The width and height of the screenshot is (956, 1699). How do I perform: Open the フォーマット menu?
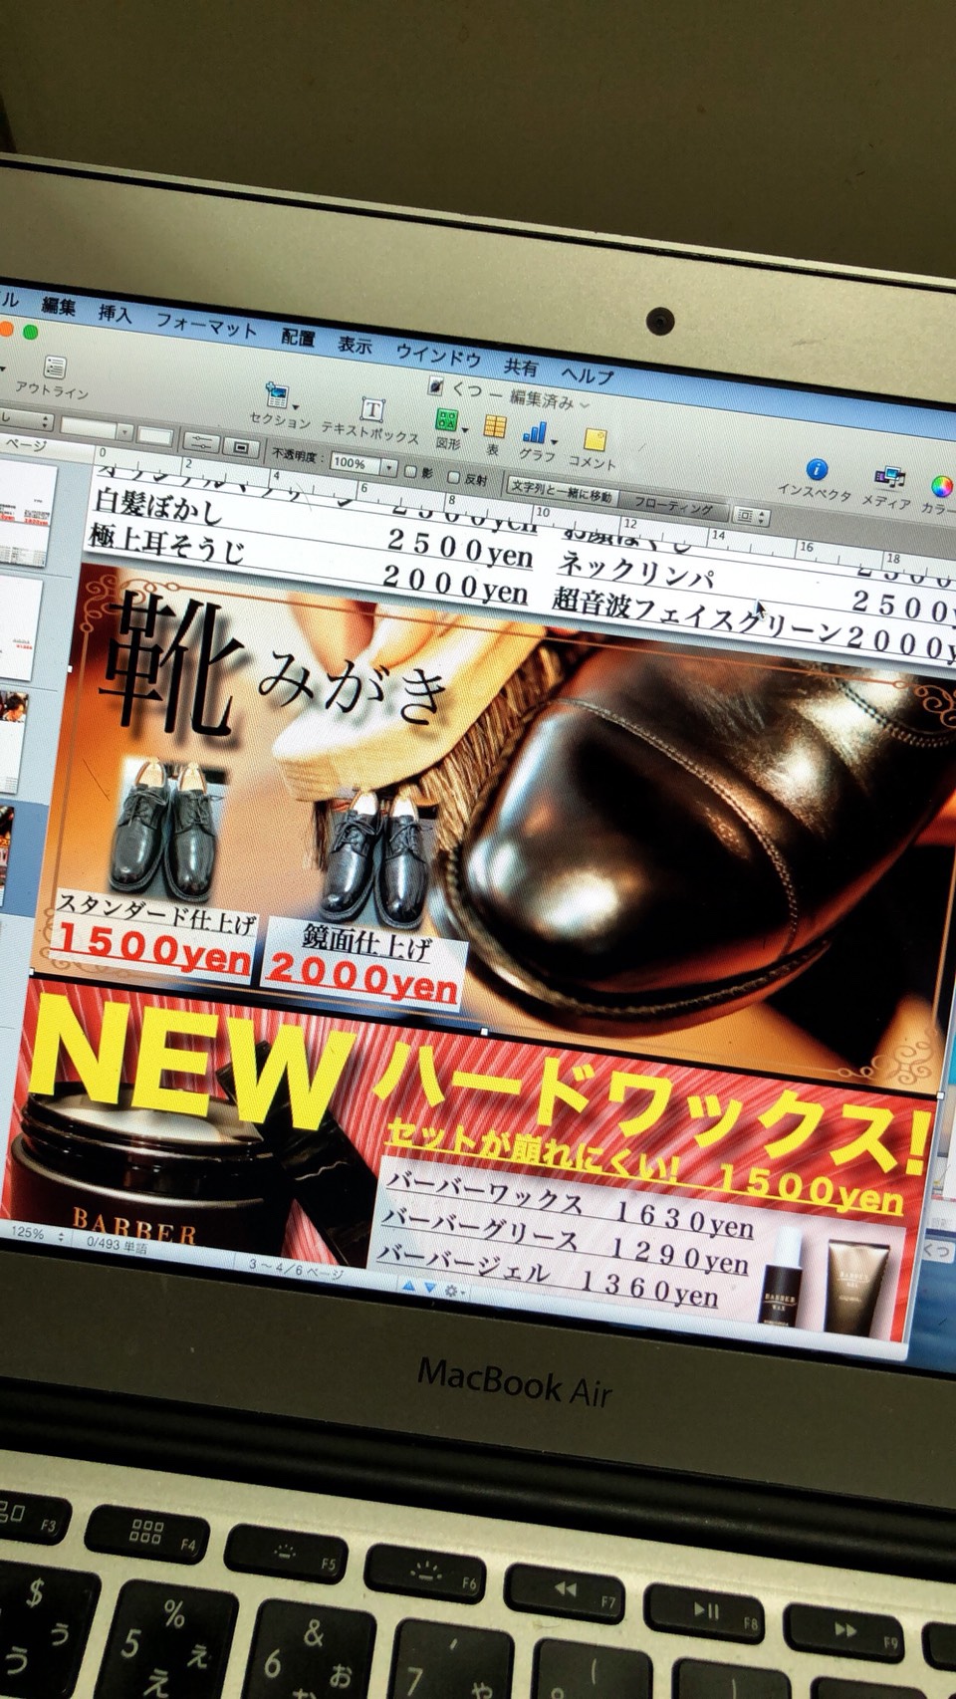(x=206, y=326)
